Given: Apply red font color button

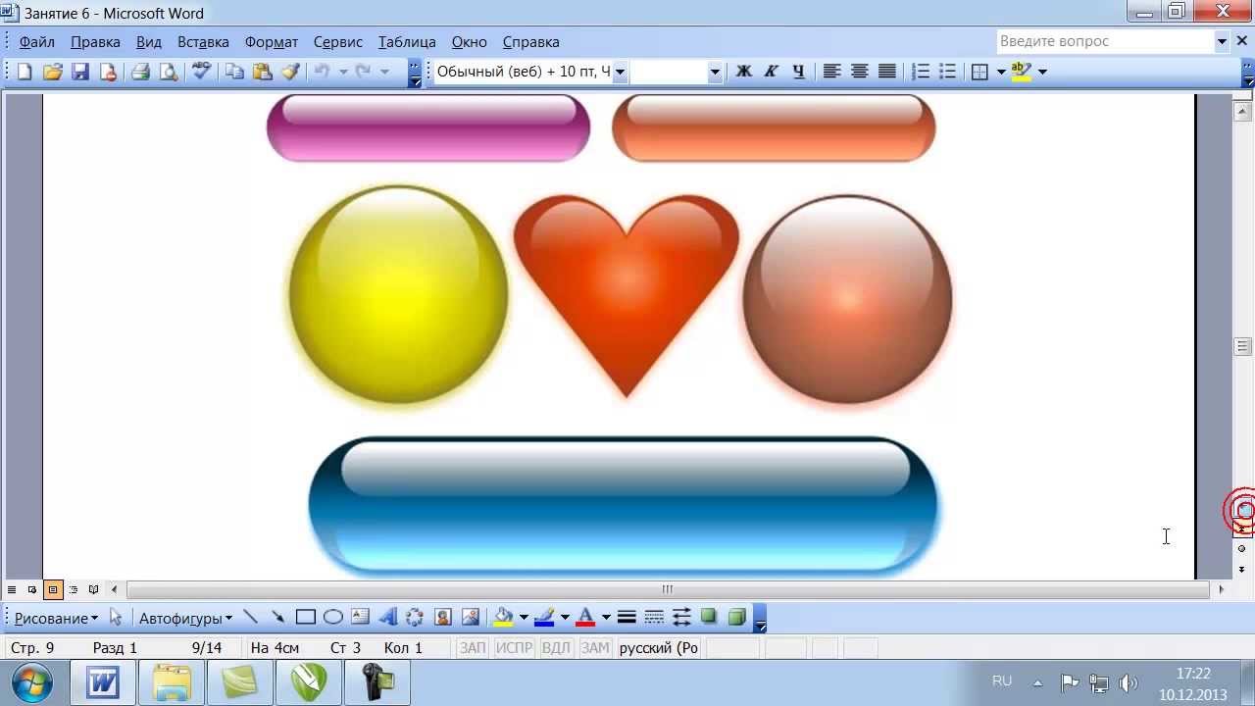Looking at the screenshot, I should tap(585, 618).
